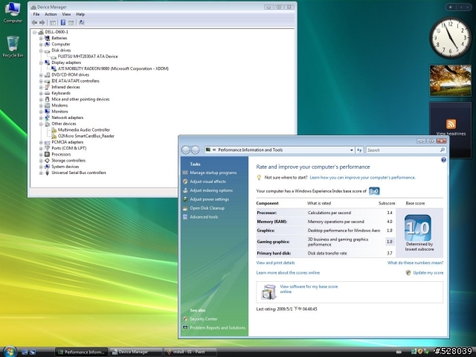Select the Universal Serial Bus controllers node

79,173
